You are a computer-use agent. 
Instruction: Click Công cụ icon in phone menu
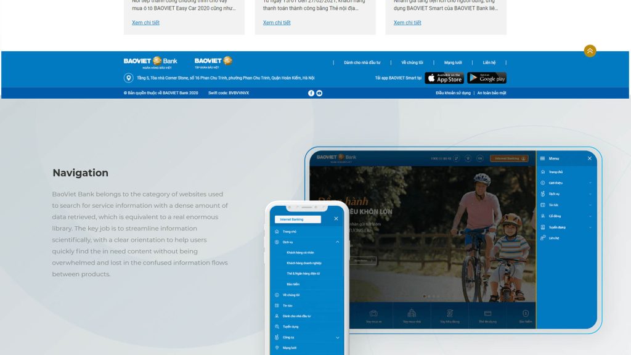point(277,337)
